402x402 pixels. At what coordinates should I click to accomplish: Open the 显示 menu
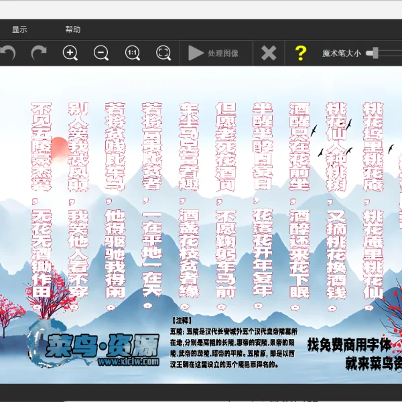[19, 29]
